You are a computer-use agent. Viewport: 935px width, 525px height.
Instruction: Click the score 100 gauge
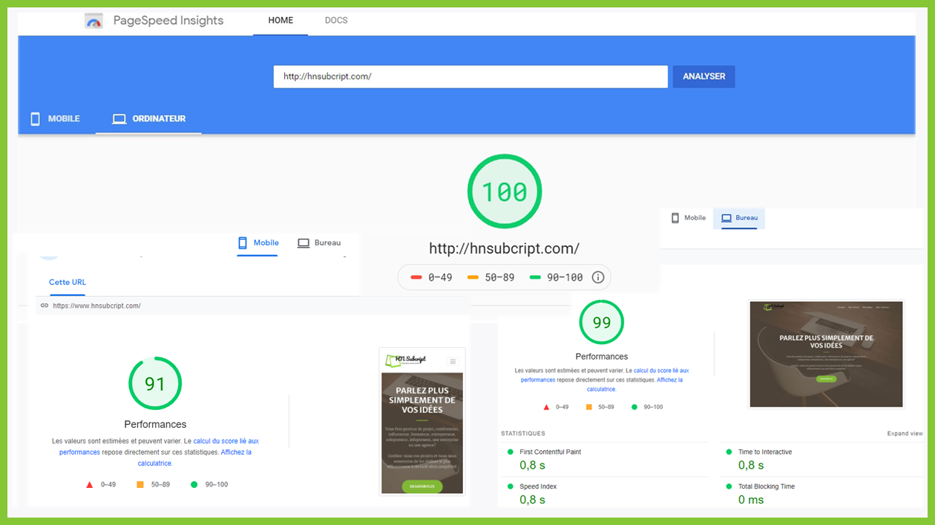(x=505, y=192)
